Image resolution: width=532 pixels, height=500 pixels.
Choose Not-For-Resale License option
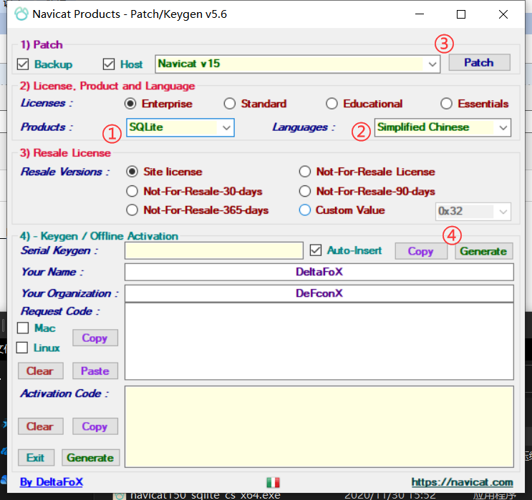coord(305,172)
